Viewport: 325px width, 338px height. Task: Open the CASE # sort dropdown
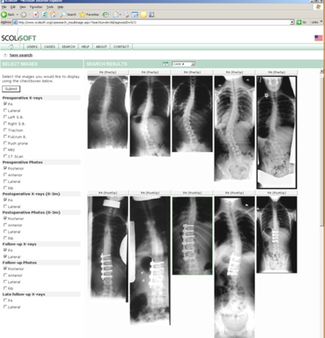[x=183, y=64]
